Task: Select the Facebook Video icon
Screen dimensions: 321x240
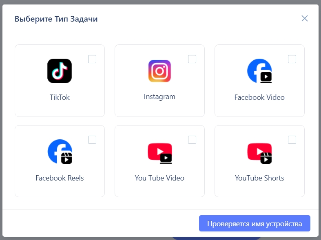Action: 259,71
